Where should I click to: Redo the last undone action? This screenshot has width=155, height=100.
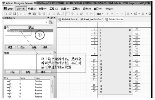[91, 14]
